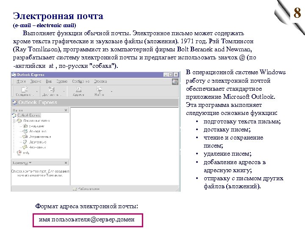Click the Найти toolbar icon

pos(99,89)
